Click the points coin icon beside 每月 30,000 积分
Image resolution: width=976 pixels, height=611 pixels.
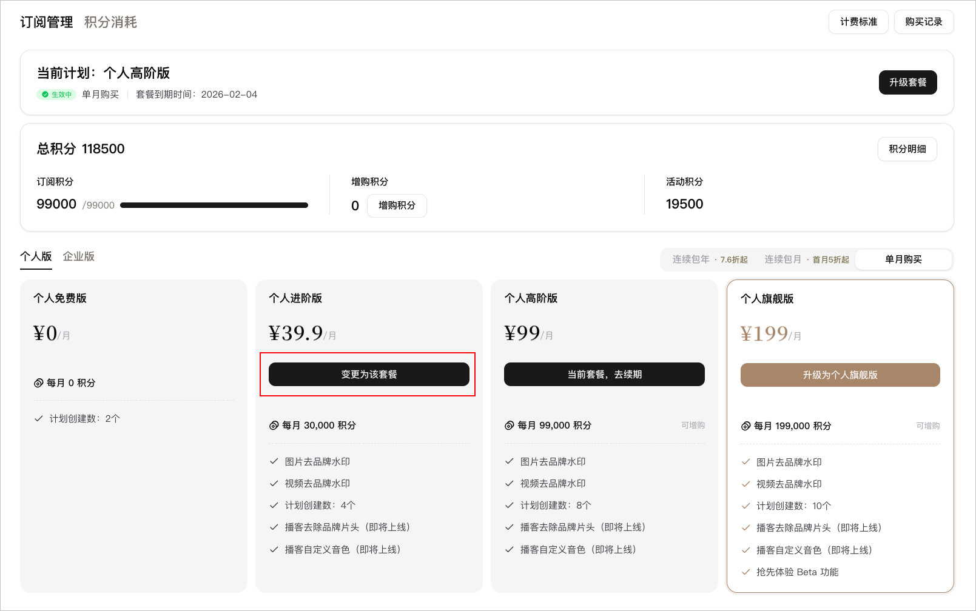pyautogui.click(x=274, y=426)
